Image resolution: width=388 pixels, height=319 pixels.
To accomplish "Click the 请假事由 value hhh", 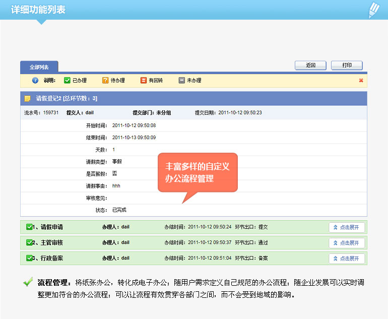I will click(x=116, y=186).
